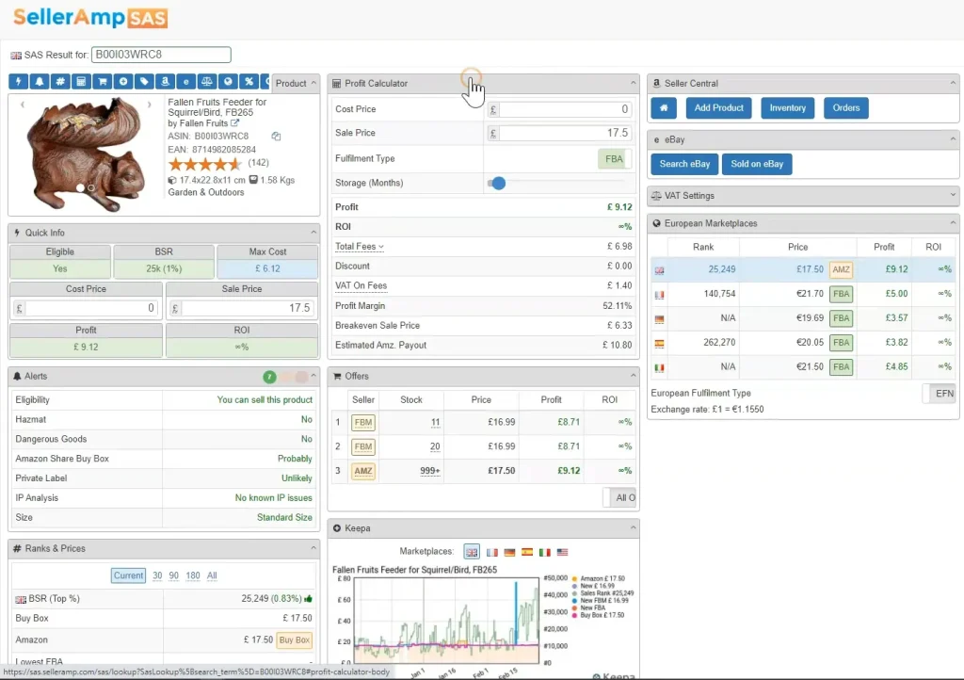
Task: Click the SAS Result ASIN search field
Action: pos(161,55)
